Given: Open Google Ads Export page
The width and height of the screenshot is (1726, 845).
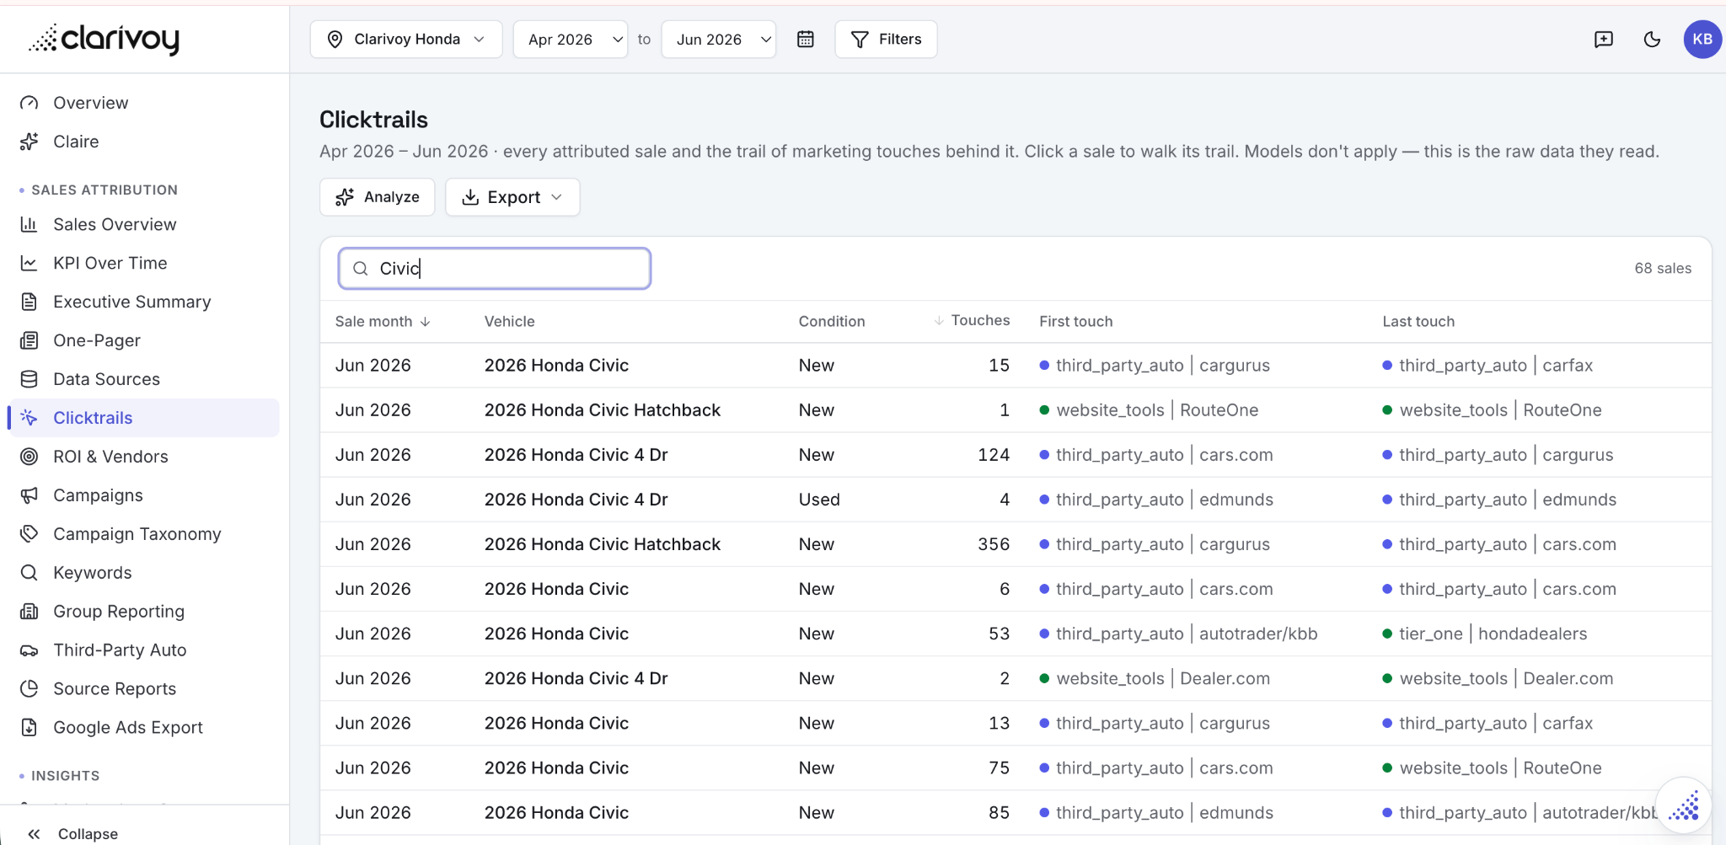Looking at the screenshot, I should pyautogui.click(x=127, y=727).
